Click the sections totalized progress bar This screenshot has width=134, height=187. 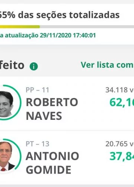[x=67, y=27]
